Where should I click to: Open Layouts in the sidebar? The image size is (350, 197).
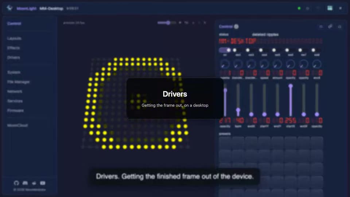pos(14,38)
